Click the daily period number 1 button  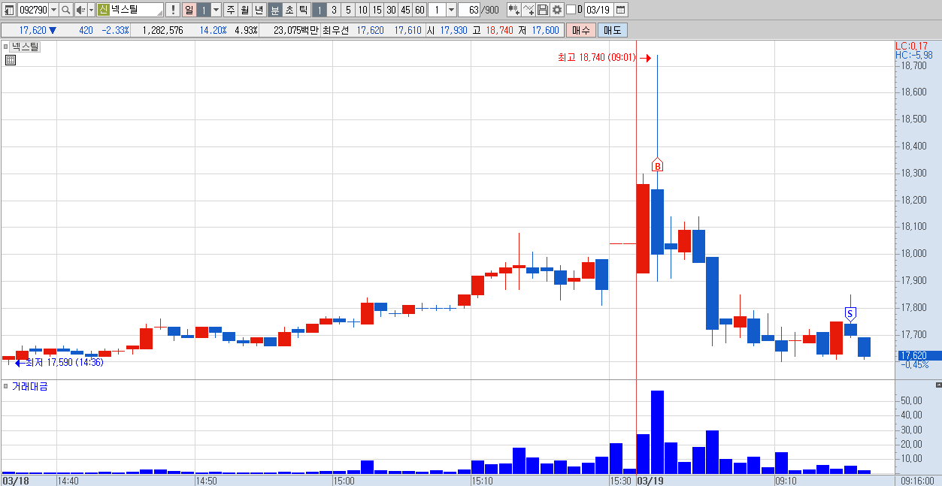203,10
